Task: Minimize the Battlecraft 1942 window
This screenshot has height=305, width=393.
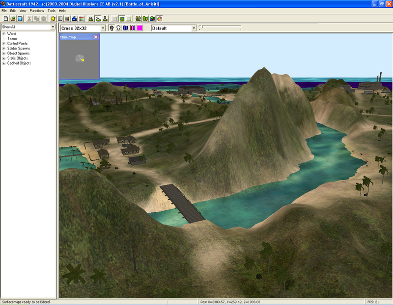Action: point(375,4)
